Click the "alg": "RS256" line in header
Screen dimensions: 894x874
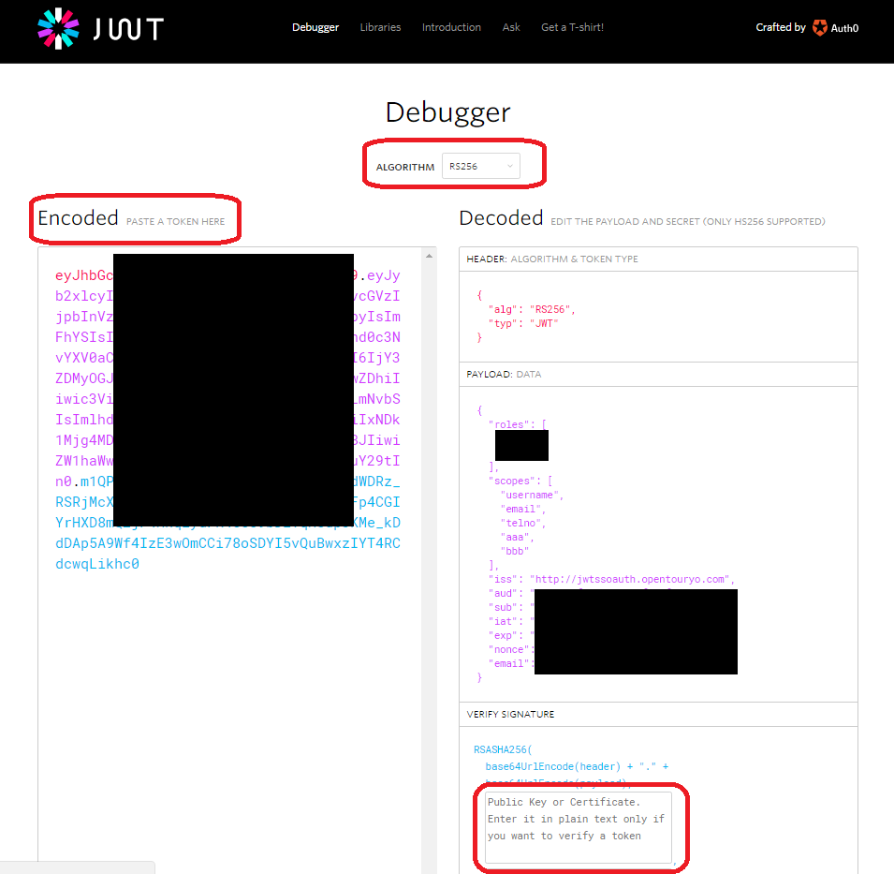(531, 308)
